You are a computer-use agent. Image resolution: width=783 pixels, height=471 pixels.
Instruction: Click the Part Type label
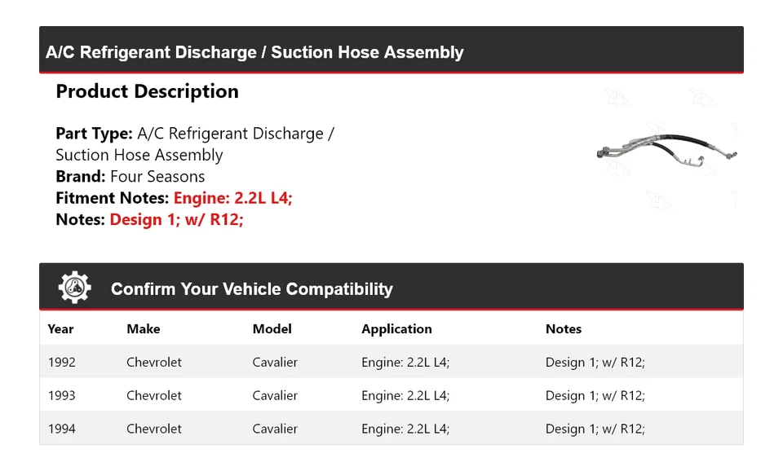tap(94, 134)
